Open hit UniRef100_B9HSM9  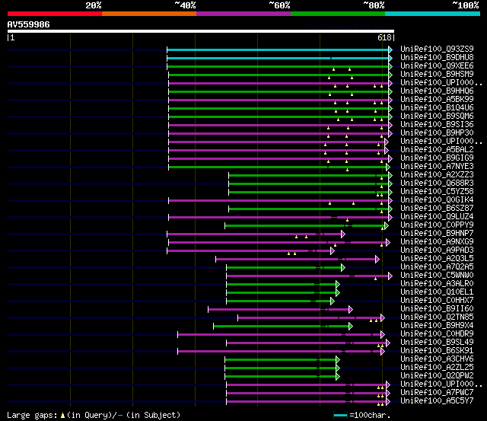[437, 75]
